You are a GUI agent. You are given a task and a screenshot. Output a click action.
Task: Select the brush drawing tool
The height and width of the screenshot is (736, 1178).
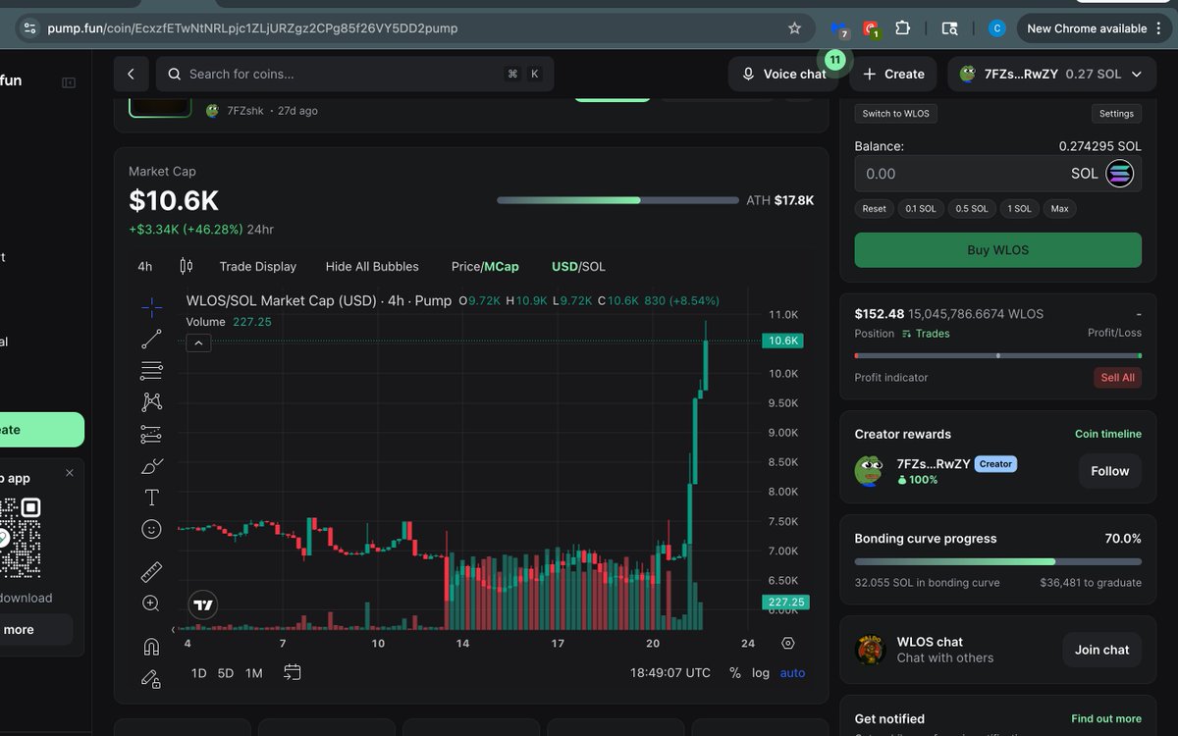click(x=151, y=466)
